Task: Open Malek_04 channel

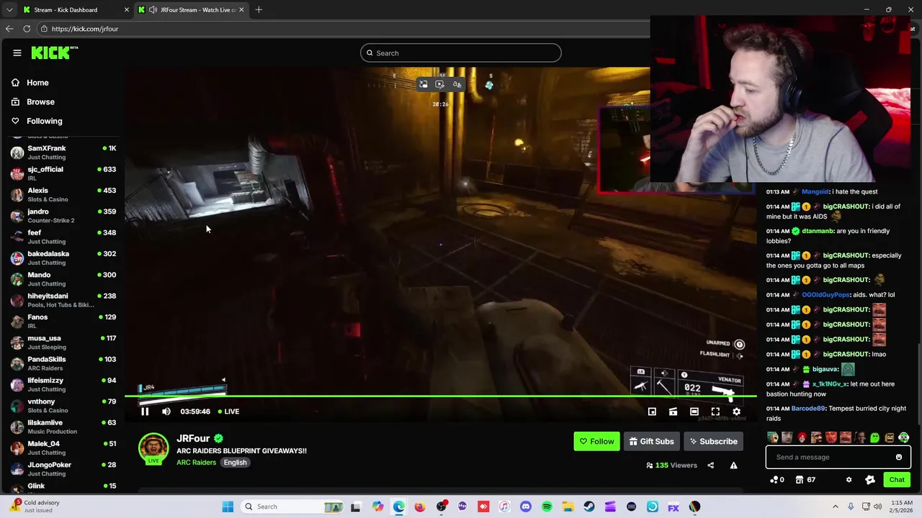Action: [x=63, y=447]
